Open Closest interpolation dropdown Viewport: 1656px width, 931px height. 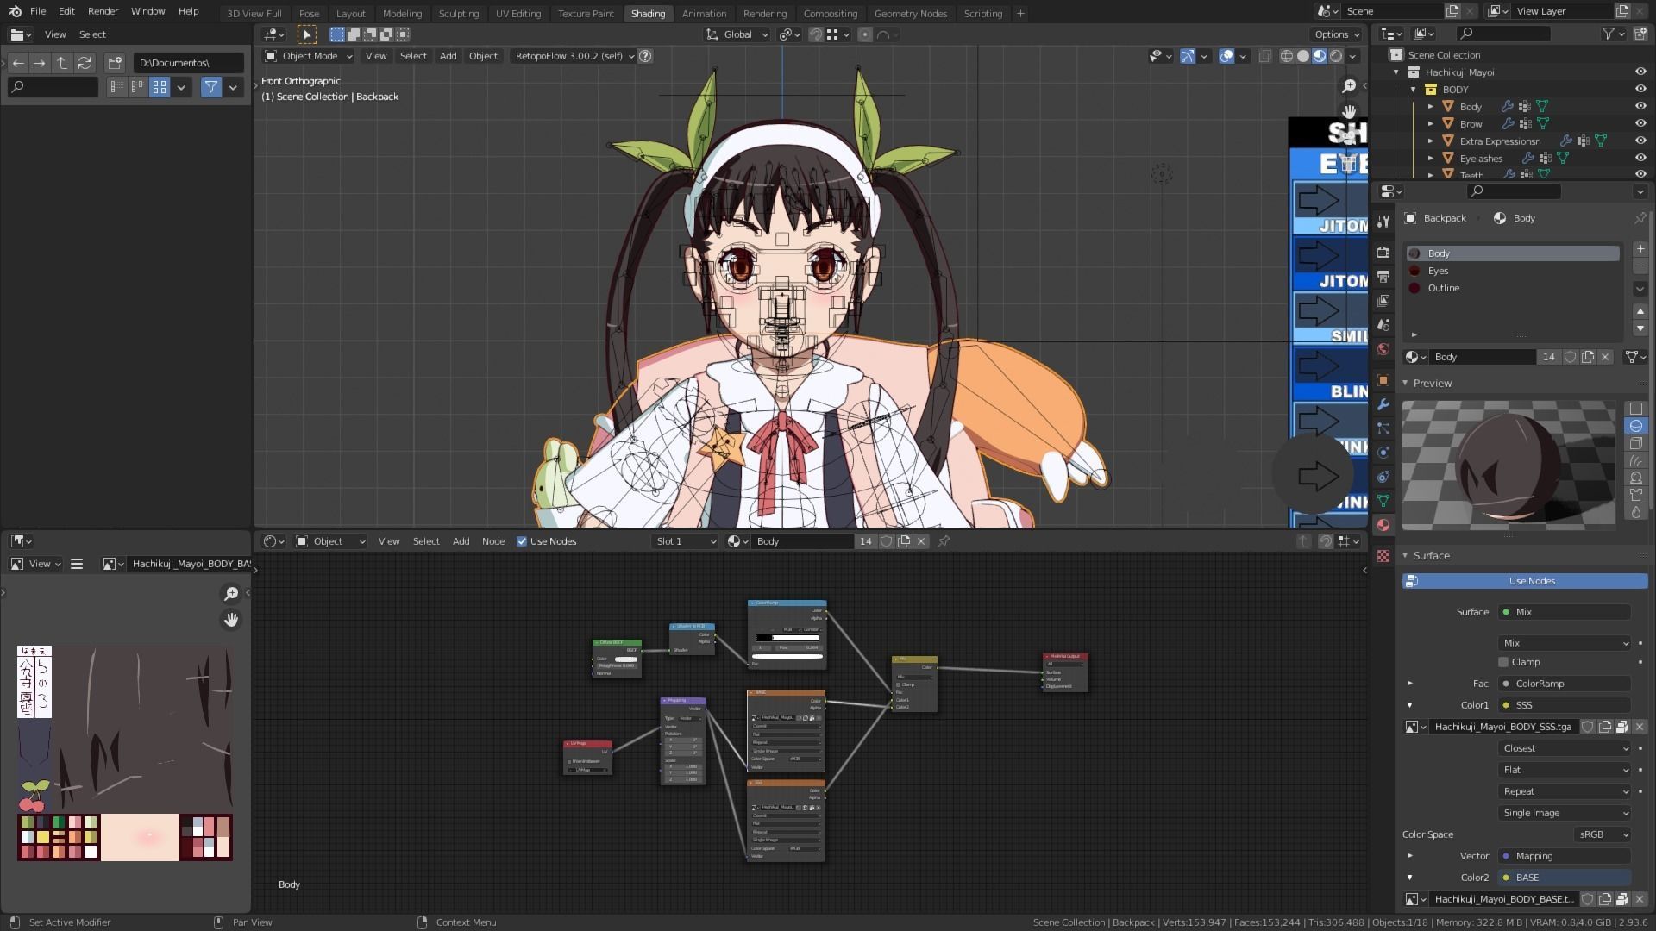[1565, 748]
